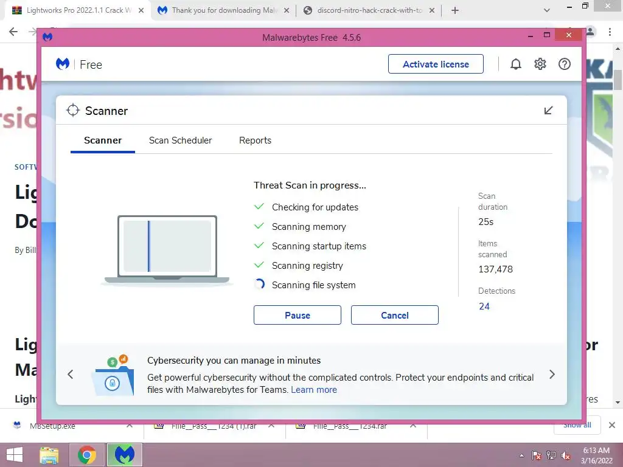The image size is (623, 467).
Task: Click items scanned value 137,478
Action: (495, 269)
